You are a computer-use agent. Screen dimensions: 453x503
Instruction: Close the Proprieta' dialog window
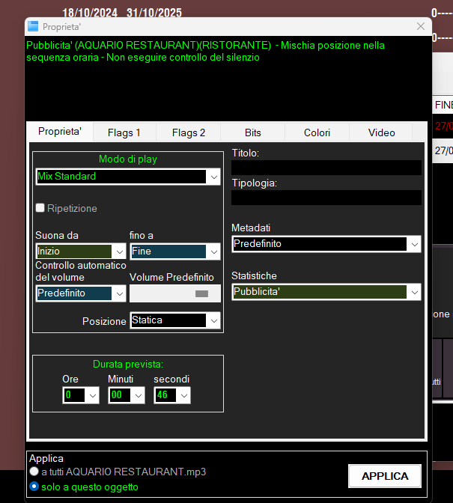click(420, 26)
